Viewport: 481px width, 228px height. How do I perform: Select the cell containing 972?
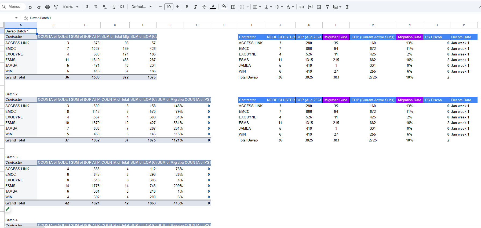point(115,77)
